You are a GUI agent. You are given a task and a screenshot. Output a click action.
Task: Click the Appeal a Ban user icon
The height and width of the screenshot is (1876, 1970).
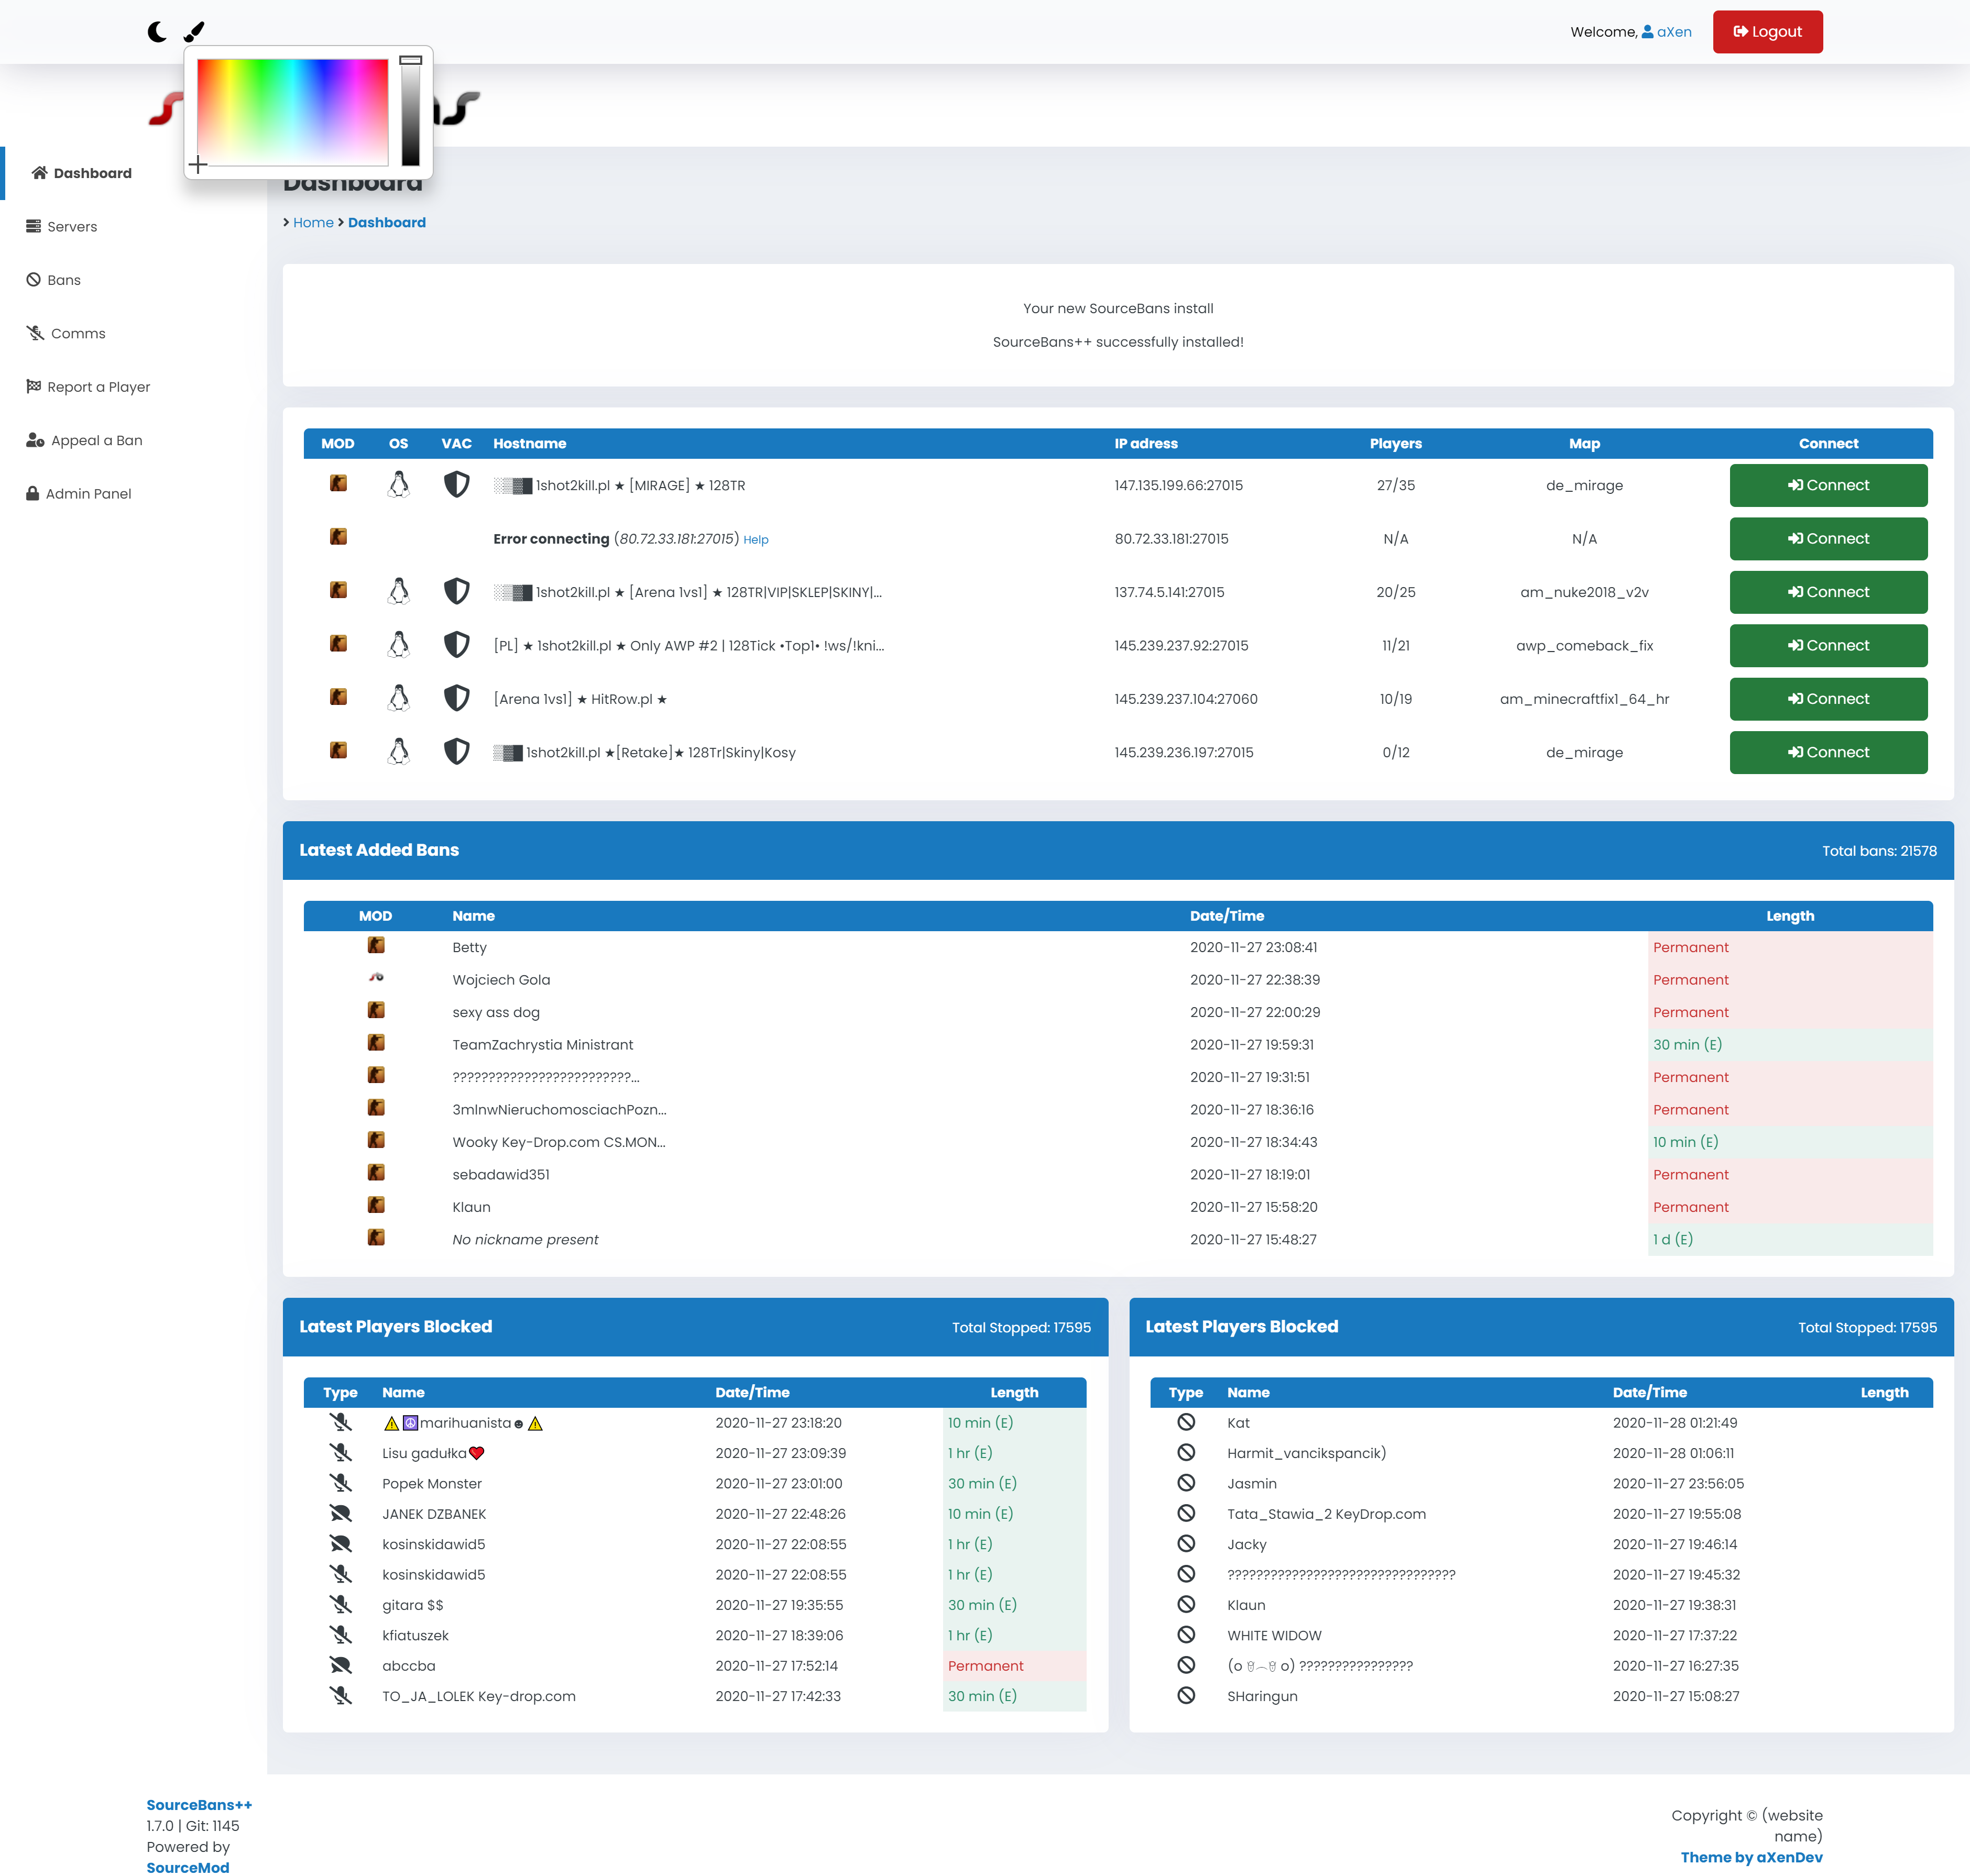(35, 440)
